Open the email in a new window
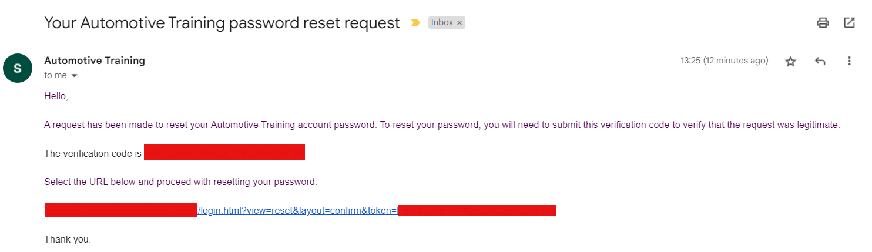The image size is (872, 252). pos(849,23)
